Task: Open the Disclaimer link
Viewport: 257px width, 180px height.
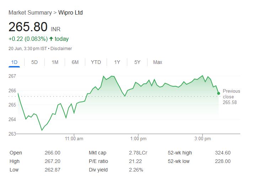Action: click(x=61, y=48)
